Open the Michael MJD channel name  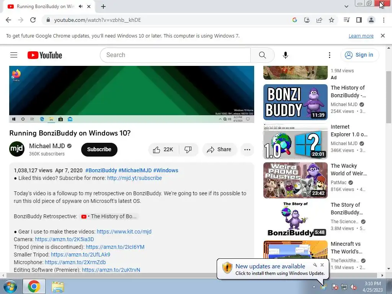(x=47, y=146)
